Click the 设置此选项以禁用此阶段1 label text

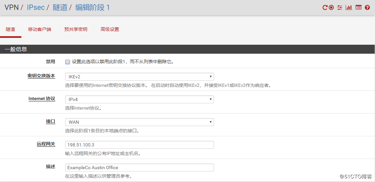[x=122, y=62]
